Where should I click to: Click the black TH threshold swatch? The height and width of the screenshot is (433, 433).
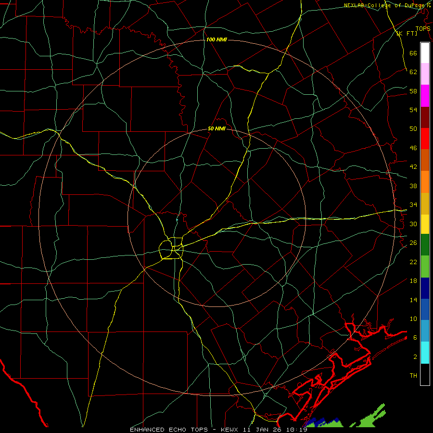pyautogui.click(x=425, y=374)
